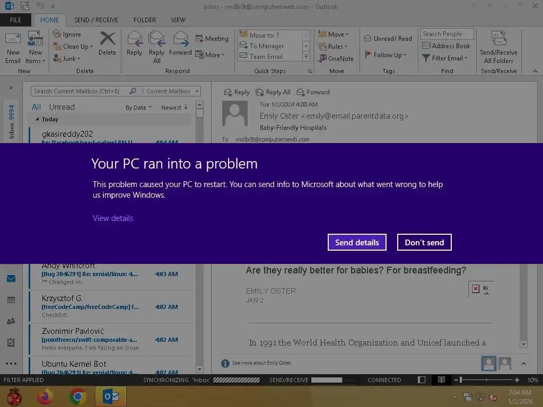Switch to the SEND / RECEIVE tab
Image resolution: width=543 pixels, height=407 pixels.
coord(96,20)
